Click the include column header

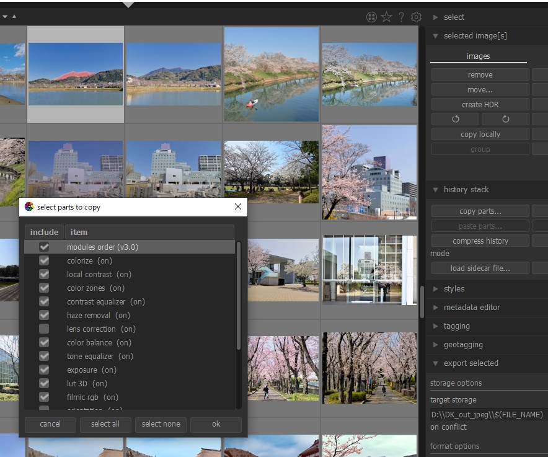44,232
